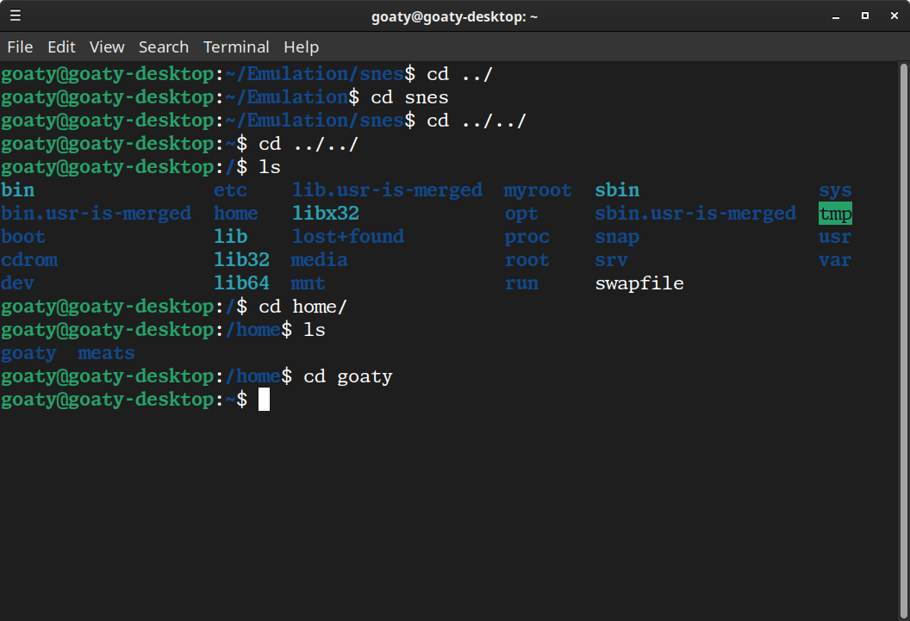The width and height of the screenshot is (910, 621).
Task: Click the blinking cursor at the prompt
Action: click(264, 400)
